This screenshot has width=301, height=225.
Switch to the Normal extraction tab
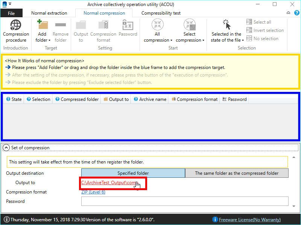click(x=49, y=13)
